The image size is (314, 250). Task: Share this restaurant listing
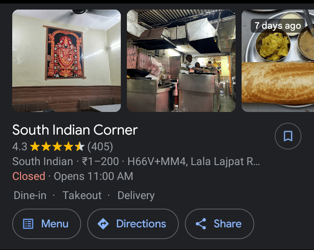point(219,224)
